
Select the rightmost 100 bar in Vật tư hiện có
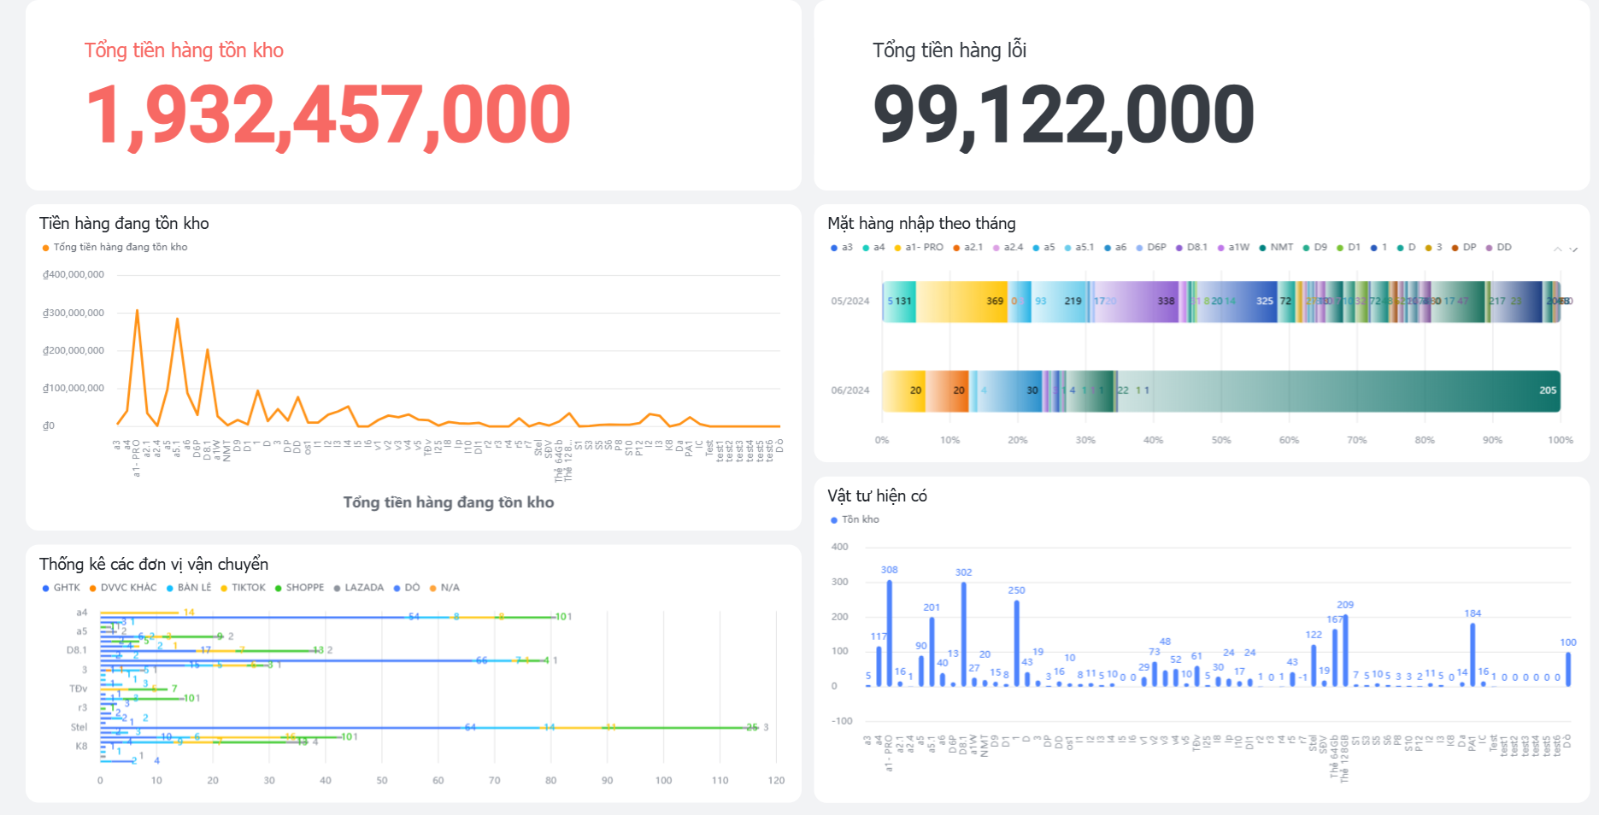[x=1568, y=669]
